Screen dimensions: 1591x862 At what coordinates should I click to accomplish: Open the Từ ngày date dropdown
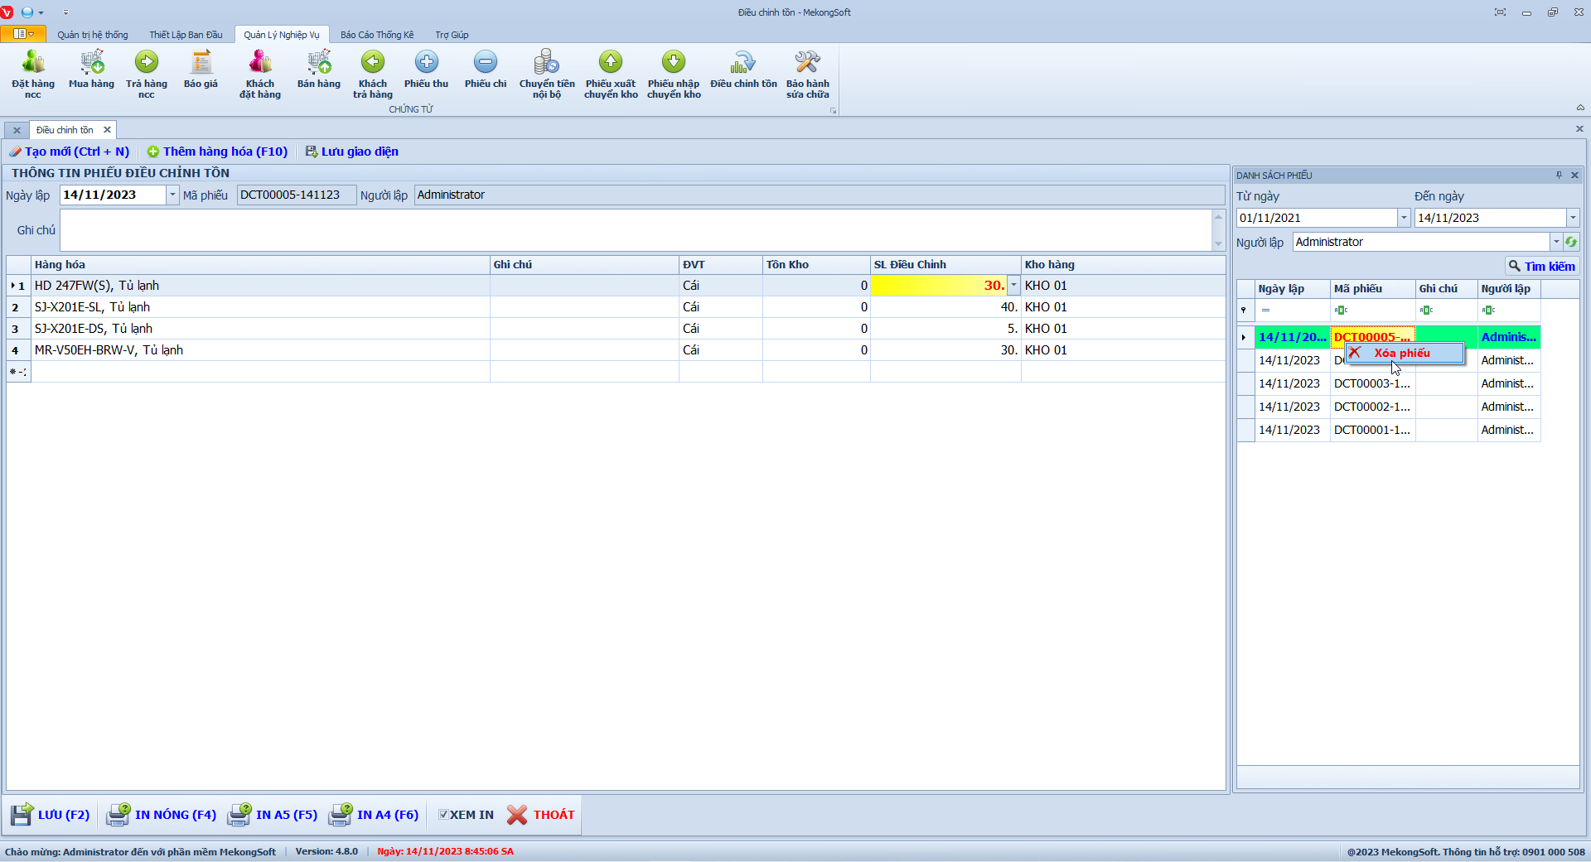pyautogui.click(x=1404, y=218)
